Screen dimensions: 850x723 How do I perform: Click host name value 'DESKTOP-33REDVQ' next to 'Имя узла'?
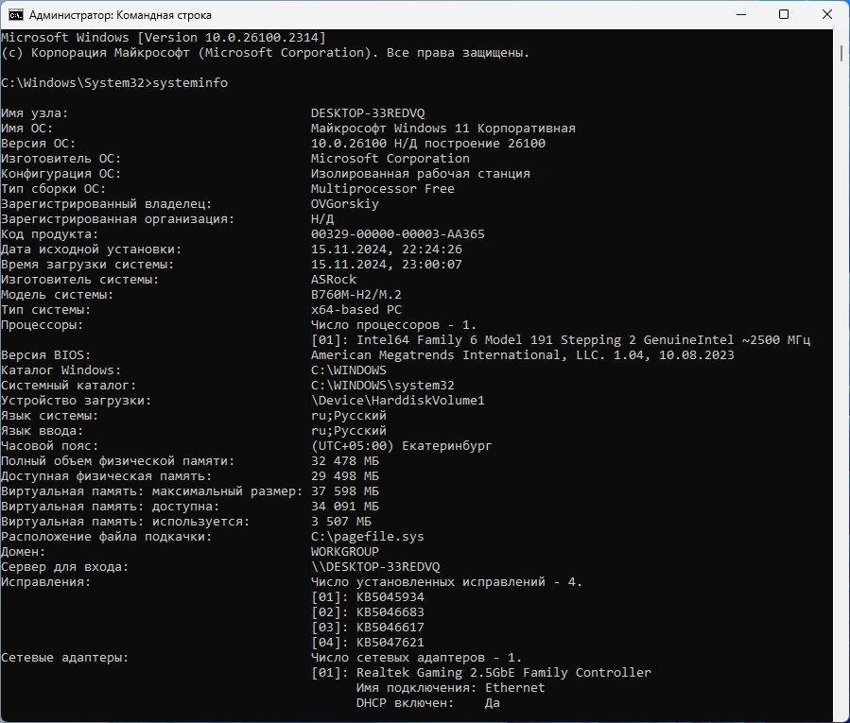368,113
